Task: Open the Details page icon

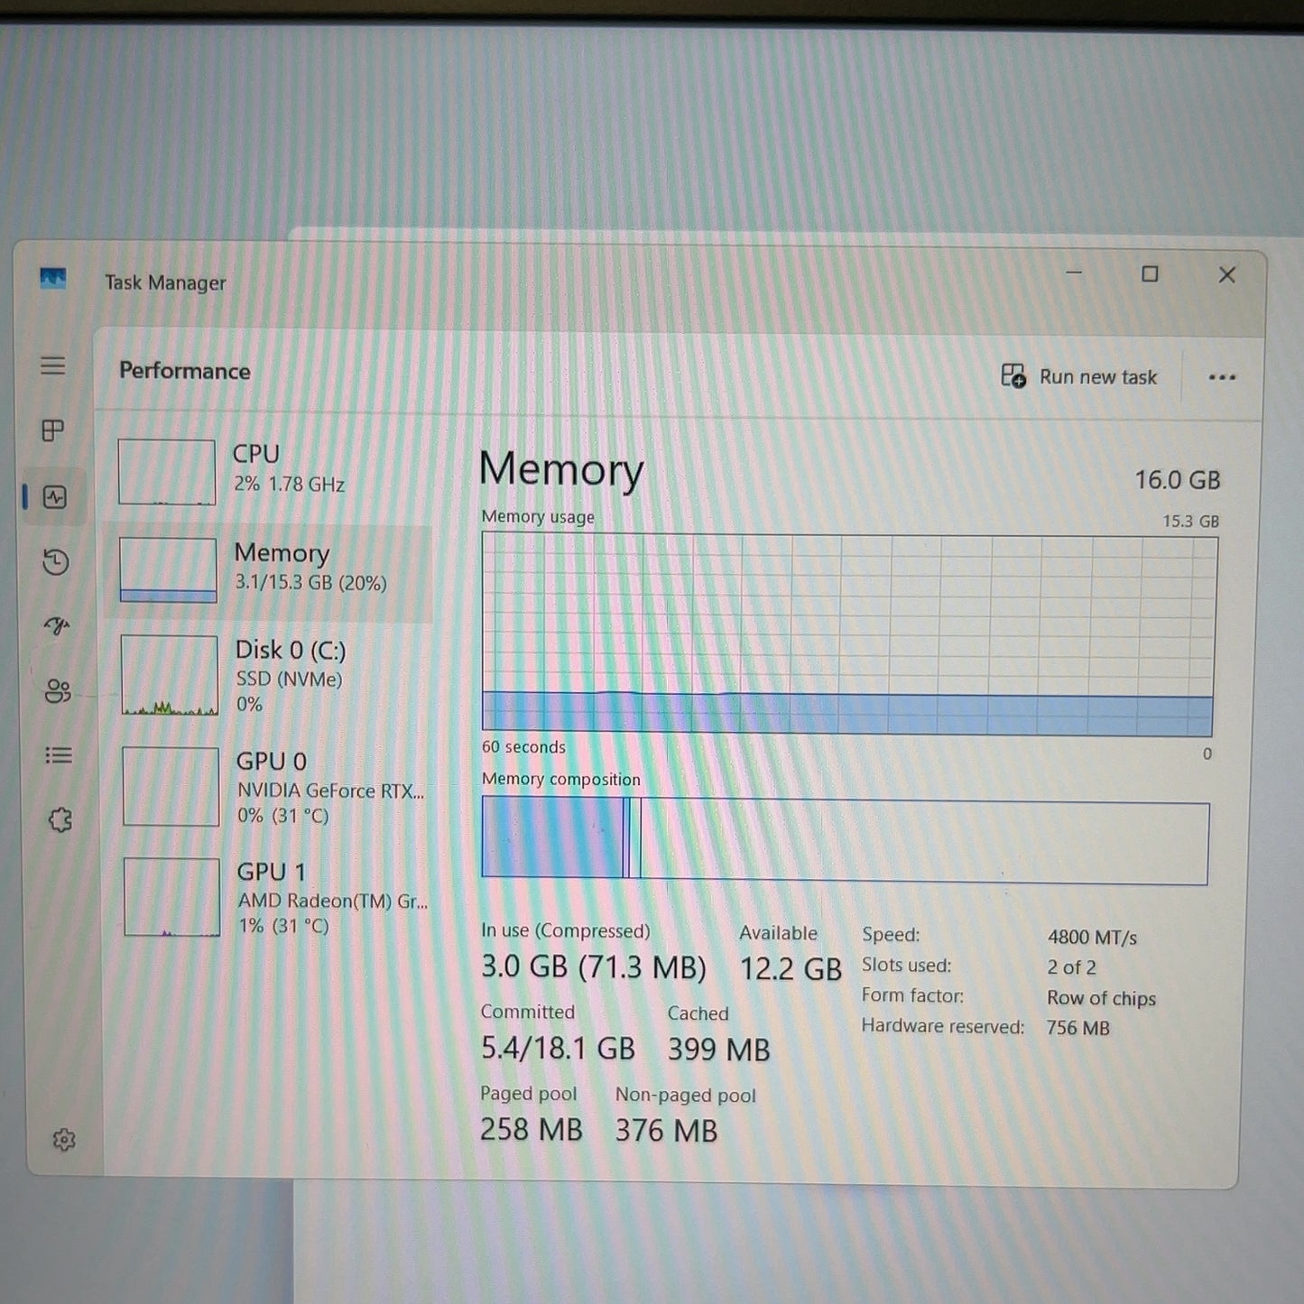Action: pyautogui.click(x=59, y=755)
